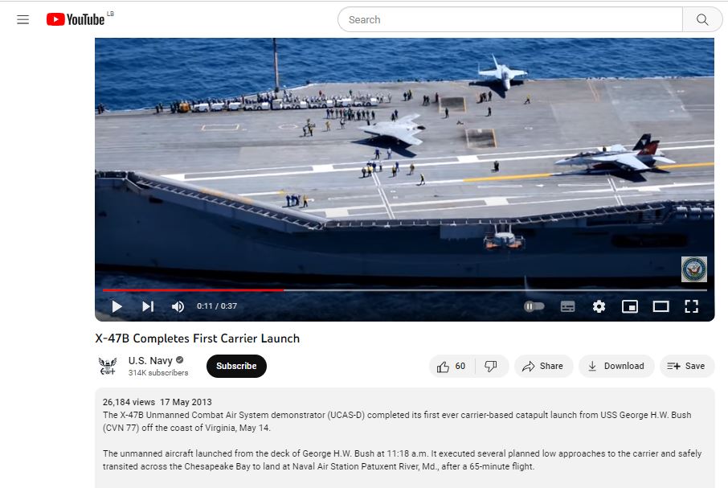This screenshot has height=488, width=728.
Task: Play the video
Action: click(117, 306)
